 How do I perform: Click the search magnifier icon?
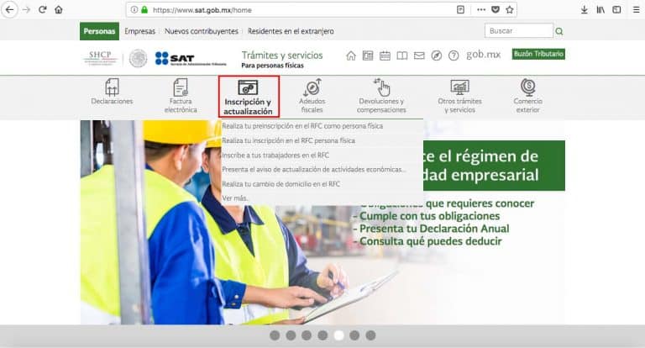pyautogui.click(x=559, y=31)
